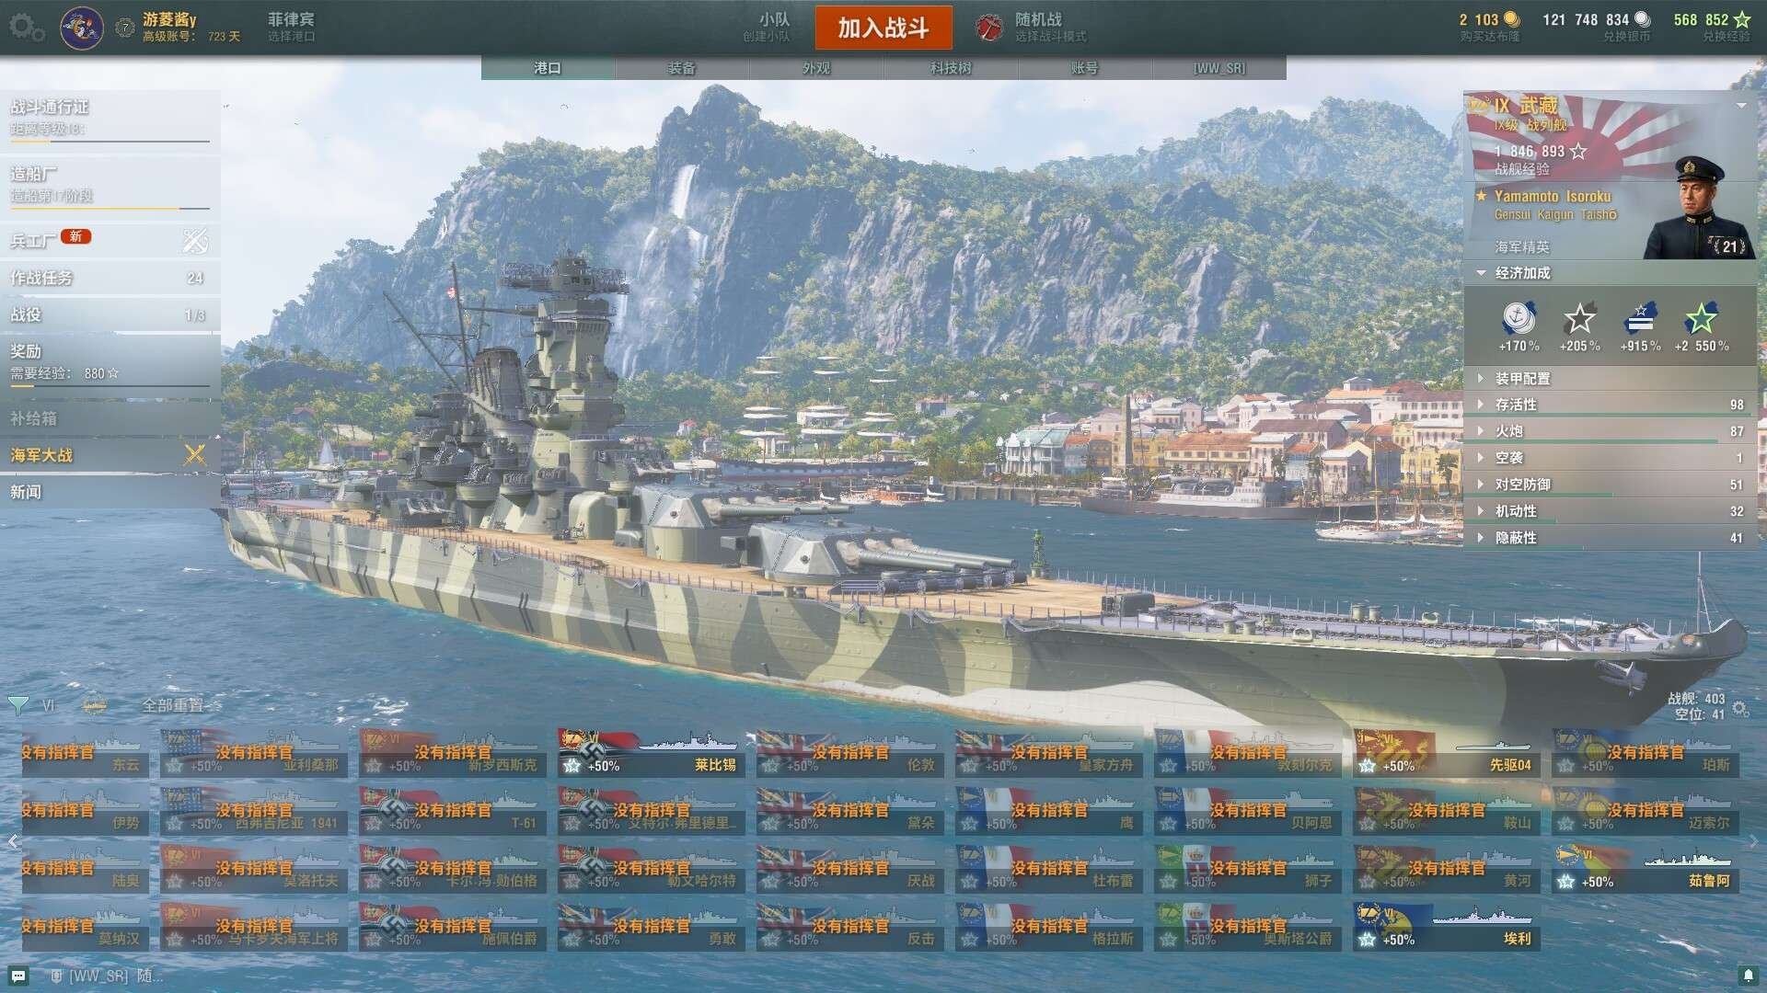1767x993 pixels.
Task: Expand the 隐蔽性 concealment stats row
Action: pyautogui.click(x=1610, y=538)
